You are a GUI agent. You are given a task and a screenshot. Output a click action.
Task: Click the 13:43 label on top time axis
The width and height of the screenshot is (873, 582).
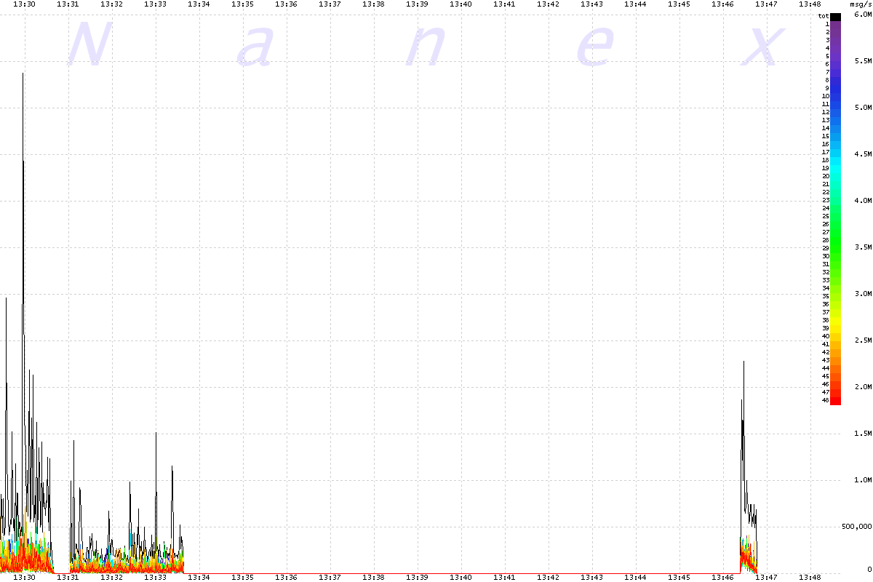pyautogui.click(x=591, y=4)
